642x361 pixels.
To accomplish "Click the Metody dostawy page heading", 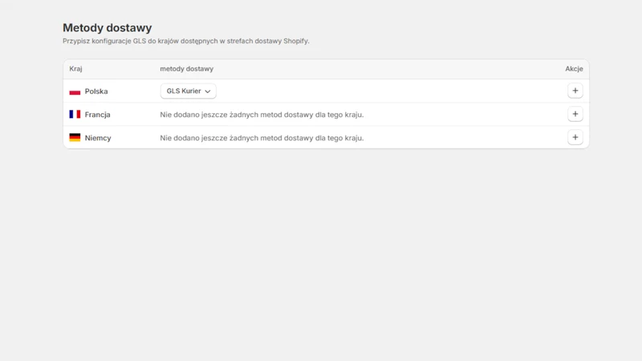I will pyautogui.click(x=108, y=28).
